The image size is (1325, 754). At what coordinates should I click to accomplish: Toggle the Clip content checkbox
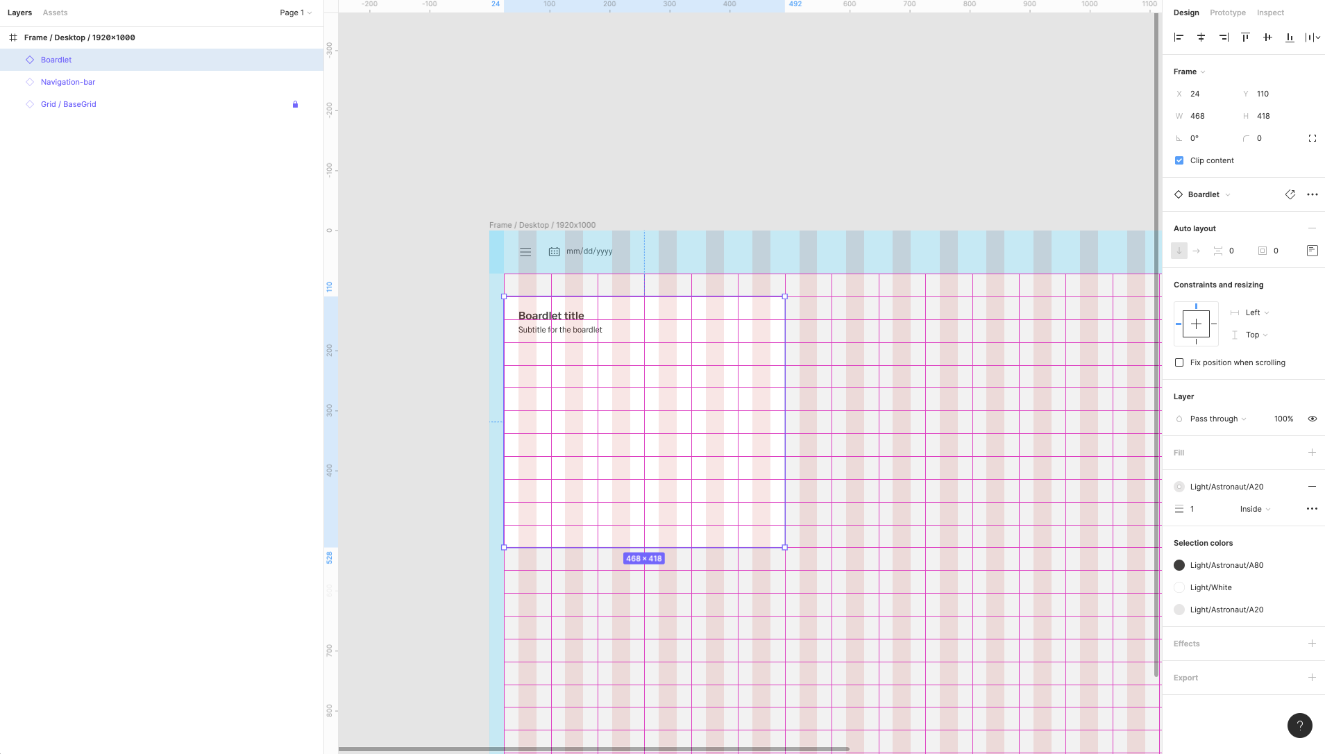(x=1179, y=160)
